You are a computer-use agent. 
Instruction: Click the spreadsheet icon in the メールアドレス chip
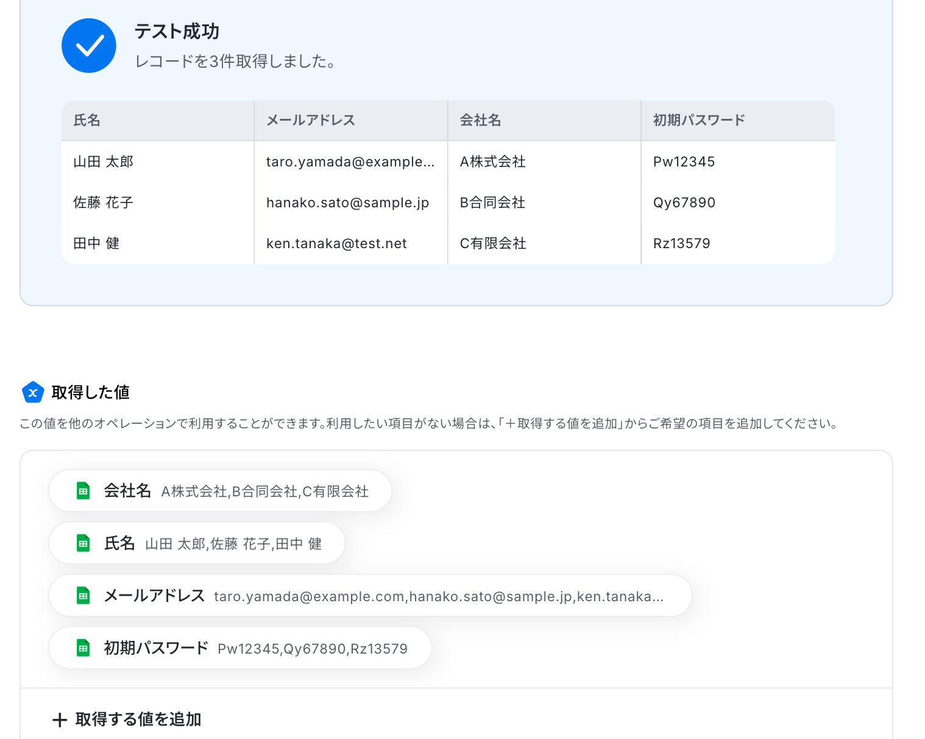pos(83,596)
